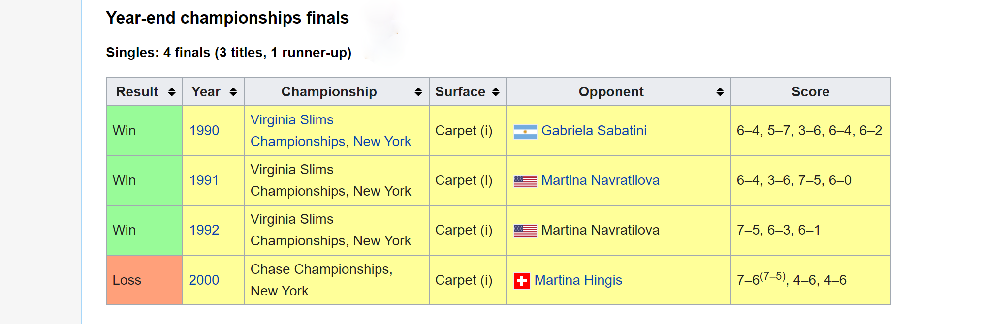Click the Argentina flag icon
Image resolution: width=982 pixels, height=324 pixels.
525,131
